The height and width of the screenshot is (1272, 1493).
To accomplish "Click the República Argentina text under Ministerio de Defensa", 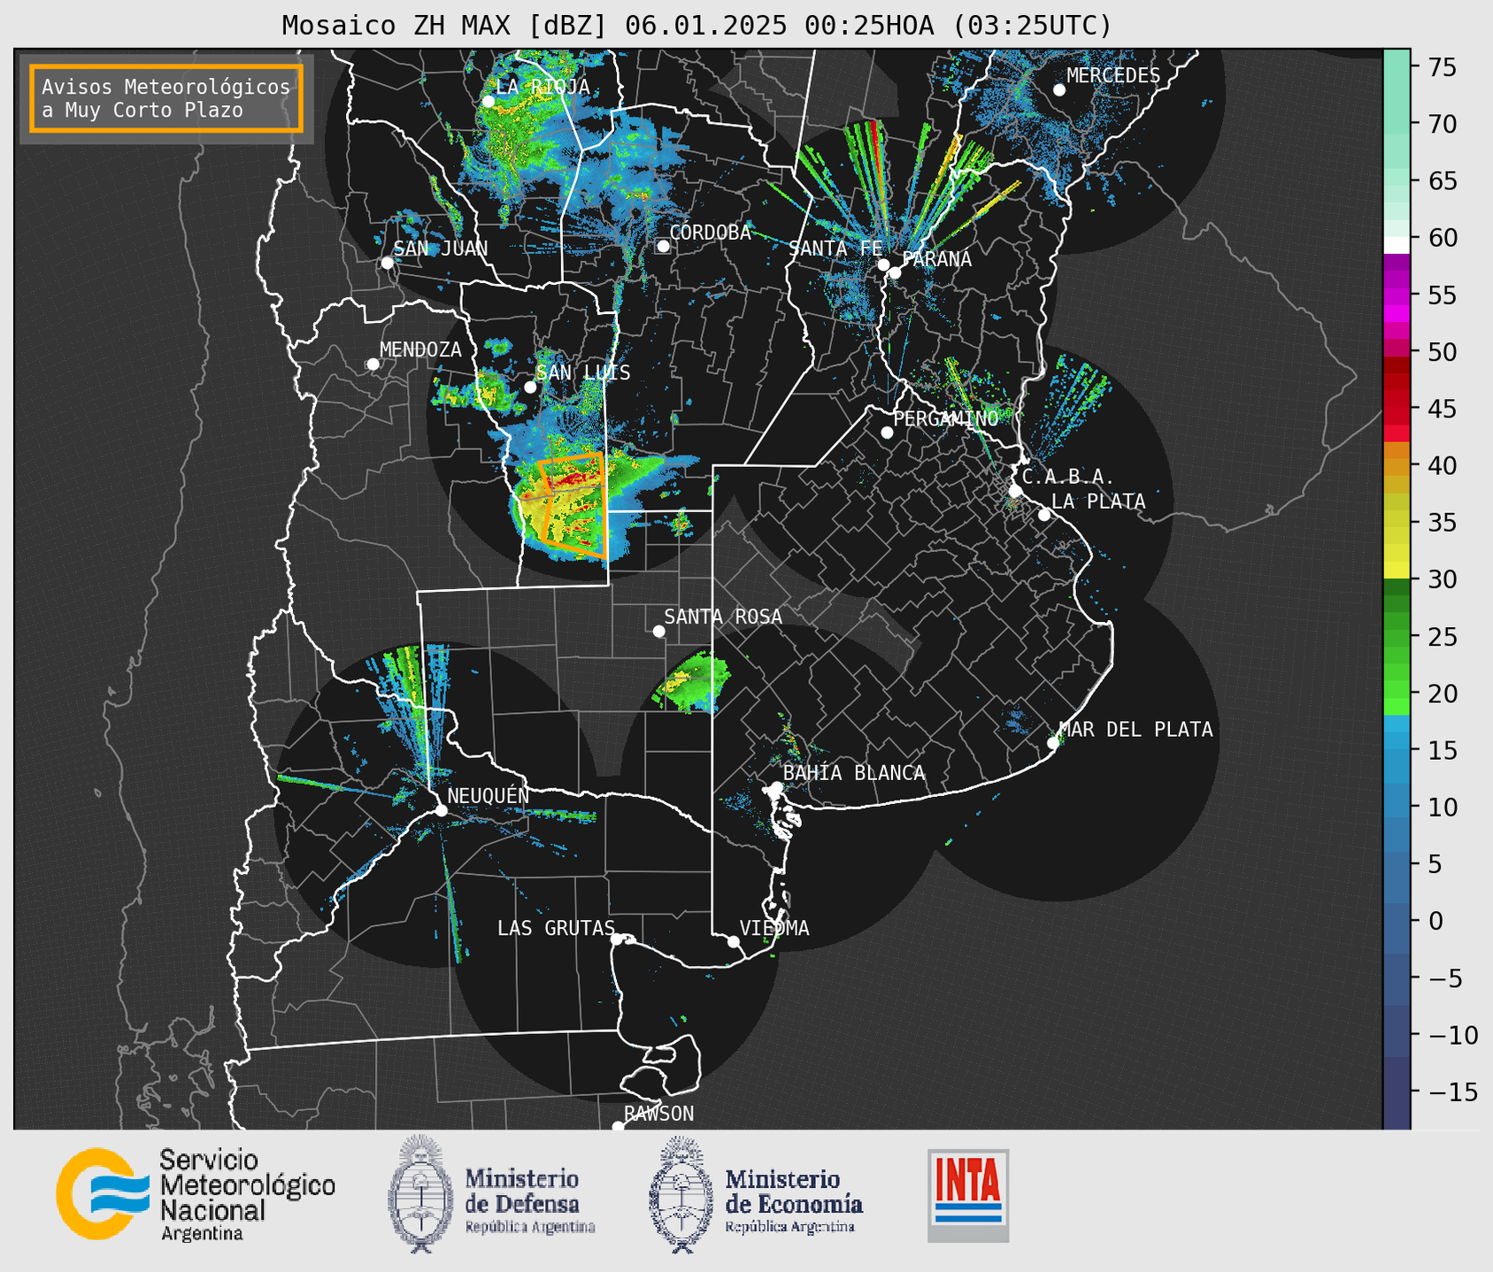I will 530,1227.
